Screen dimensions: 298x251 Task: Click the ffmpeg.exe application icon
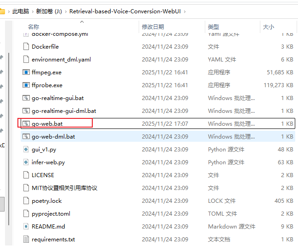pos(26,73)
